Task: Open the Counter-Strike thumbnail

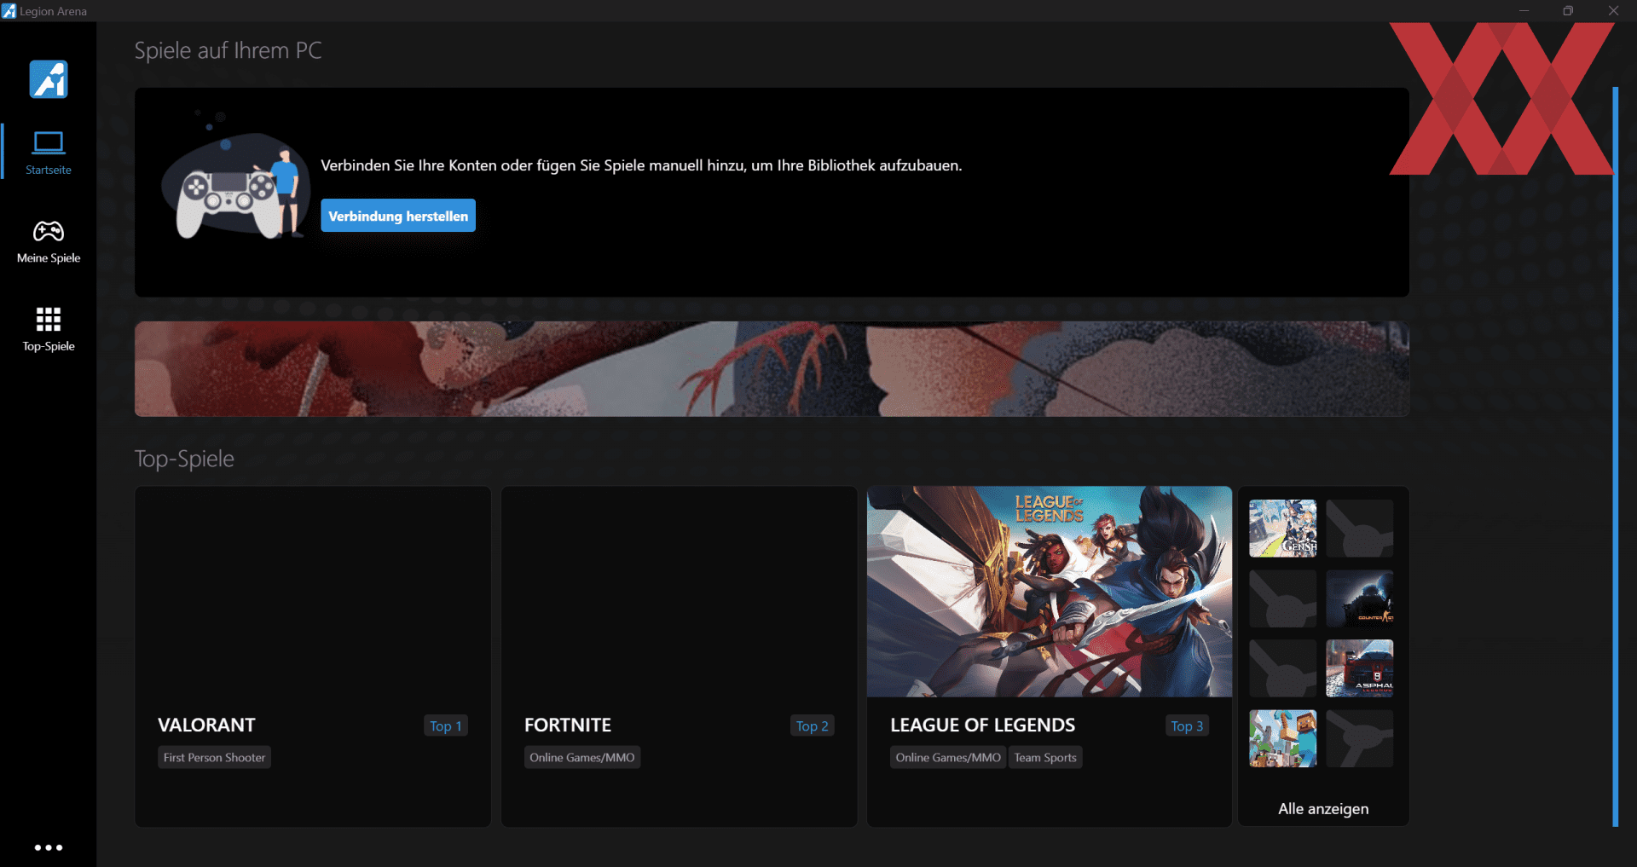Action: tap(1360, 598)
